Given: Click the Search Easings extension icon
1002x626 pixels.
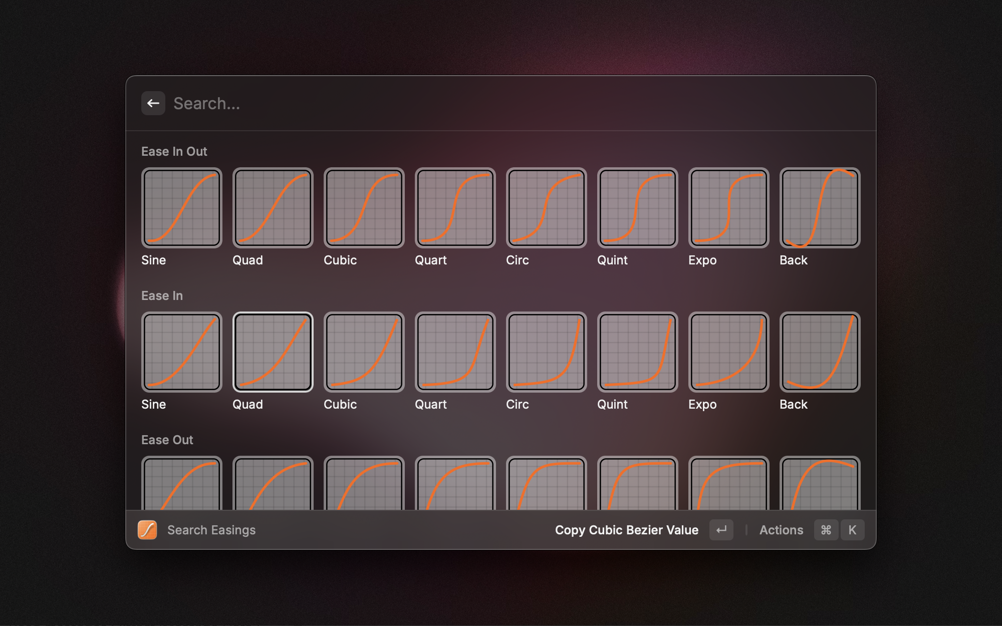Looking at the screenshot, I should pyautogui.click(x=147, y=530).
